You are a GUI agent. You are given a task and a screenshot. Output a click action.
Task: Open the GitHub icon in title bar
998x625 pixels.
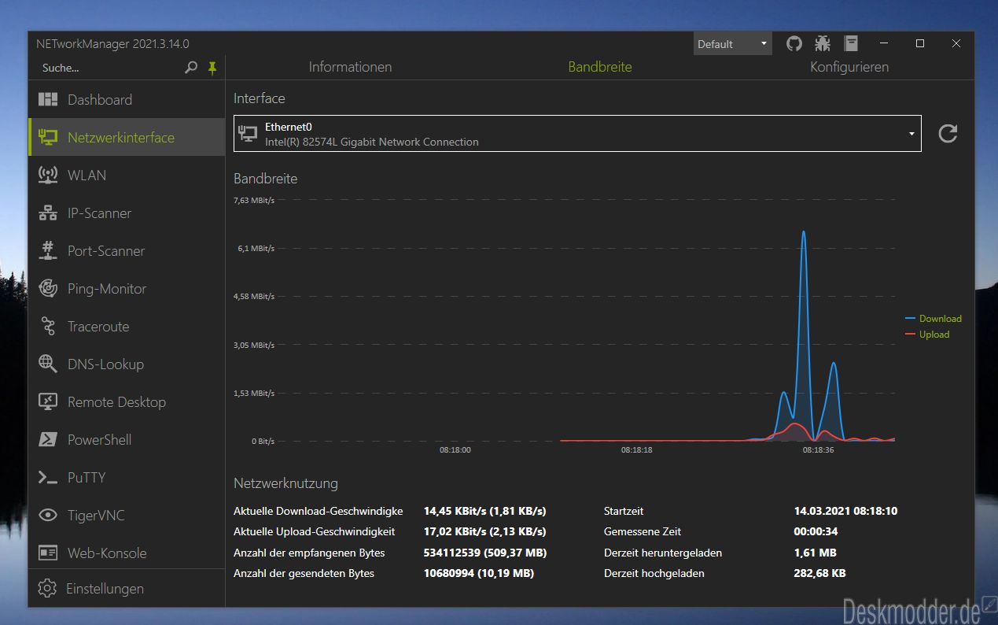tap(794, 43)
